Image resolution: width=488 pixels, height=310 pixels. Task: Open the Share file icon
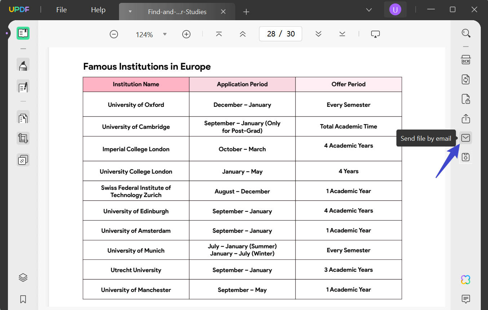[x=466, y=118]
